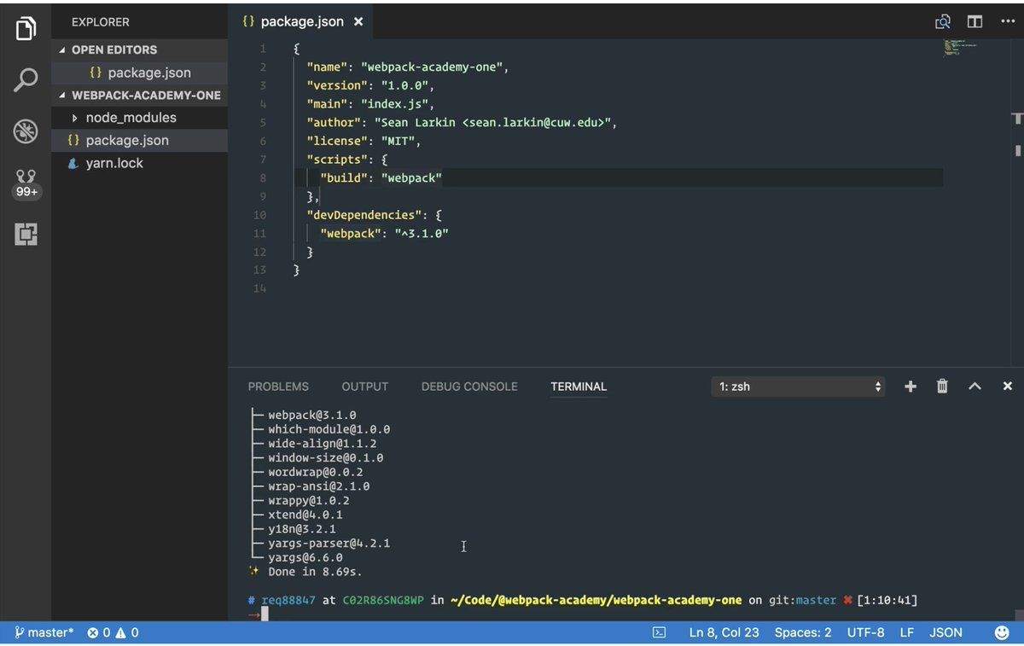Screen dimensions: 1024x646
Task: Click the find-in-file search icon in editor toolbar
Action: (x=943, y=22)
